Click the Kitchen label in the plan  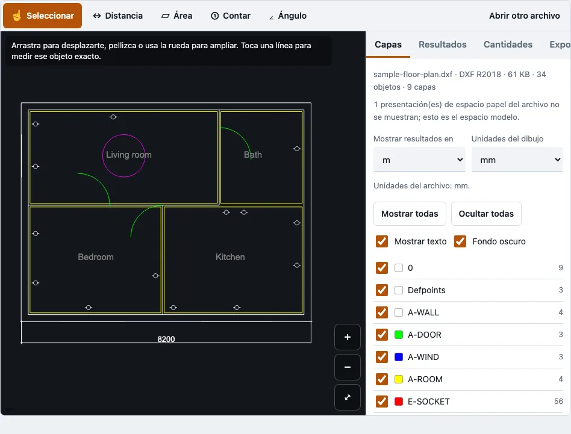click(x=230, y=257)
